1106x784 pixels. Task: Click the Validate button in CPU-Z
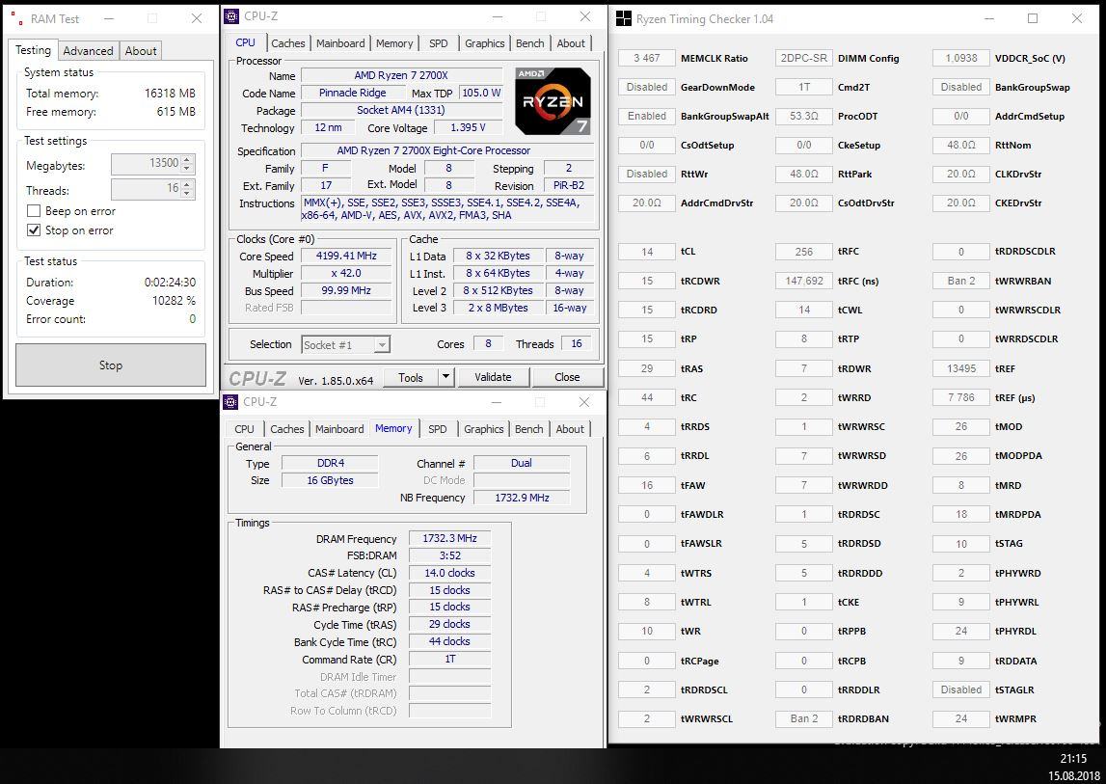(493, 377)
